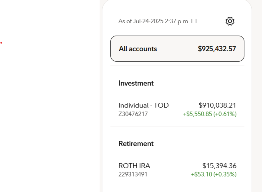Click the IRA text in ROTH IRA row

[x=144, y=166]
